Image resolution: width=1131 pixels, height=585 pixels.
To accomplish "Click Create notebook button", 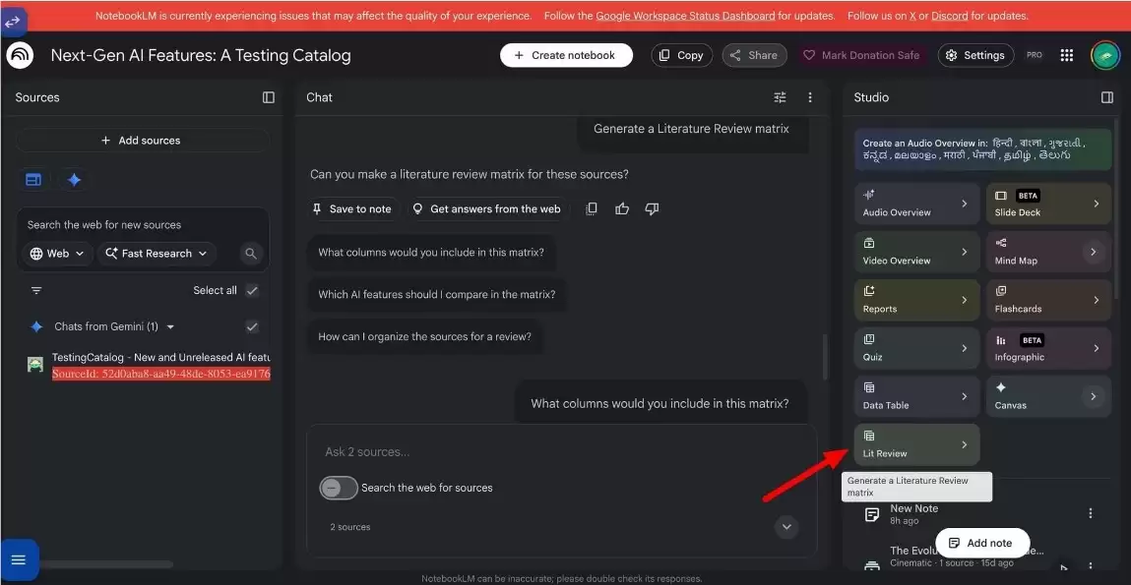I will [566, 55].
